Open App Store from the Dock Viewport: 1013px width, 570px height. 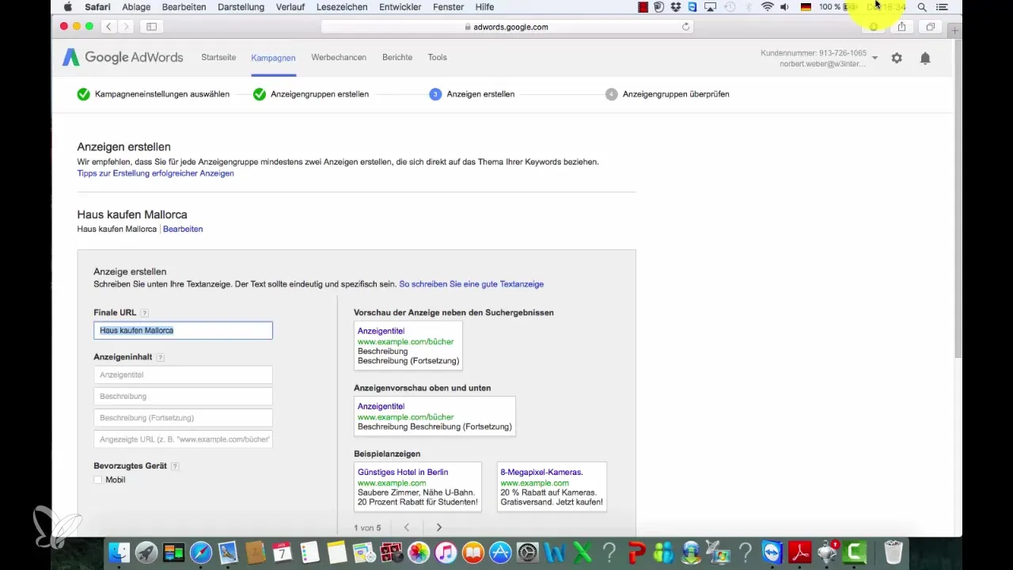500,553
